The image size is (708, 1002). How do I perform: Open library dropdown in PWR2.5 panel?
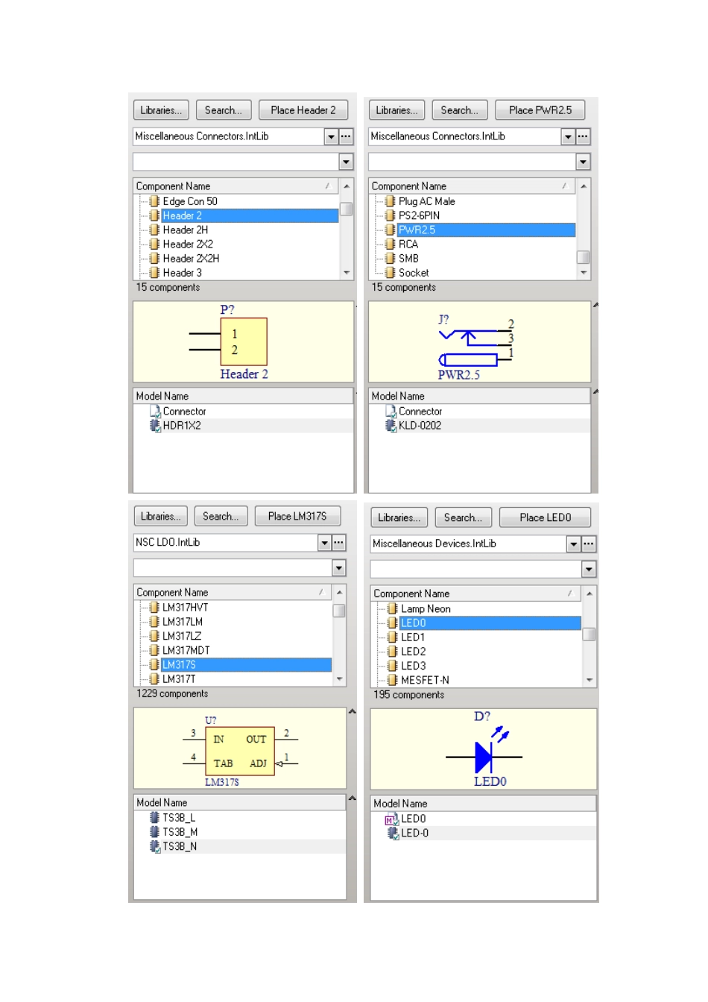point(568,136)
